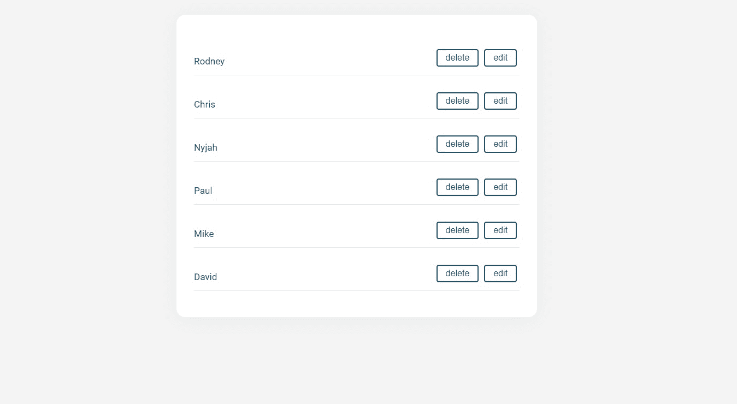This screenshot has width=737, height=404.
Task: Delete Paul from the list
Action: coord(457,187)
